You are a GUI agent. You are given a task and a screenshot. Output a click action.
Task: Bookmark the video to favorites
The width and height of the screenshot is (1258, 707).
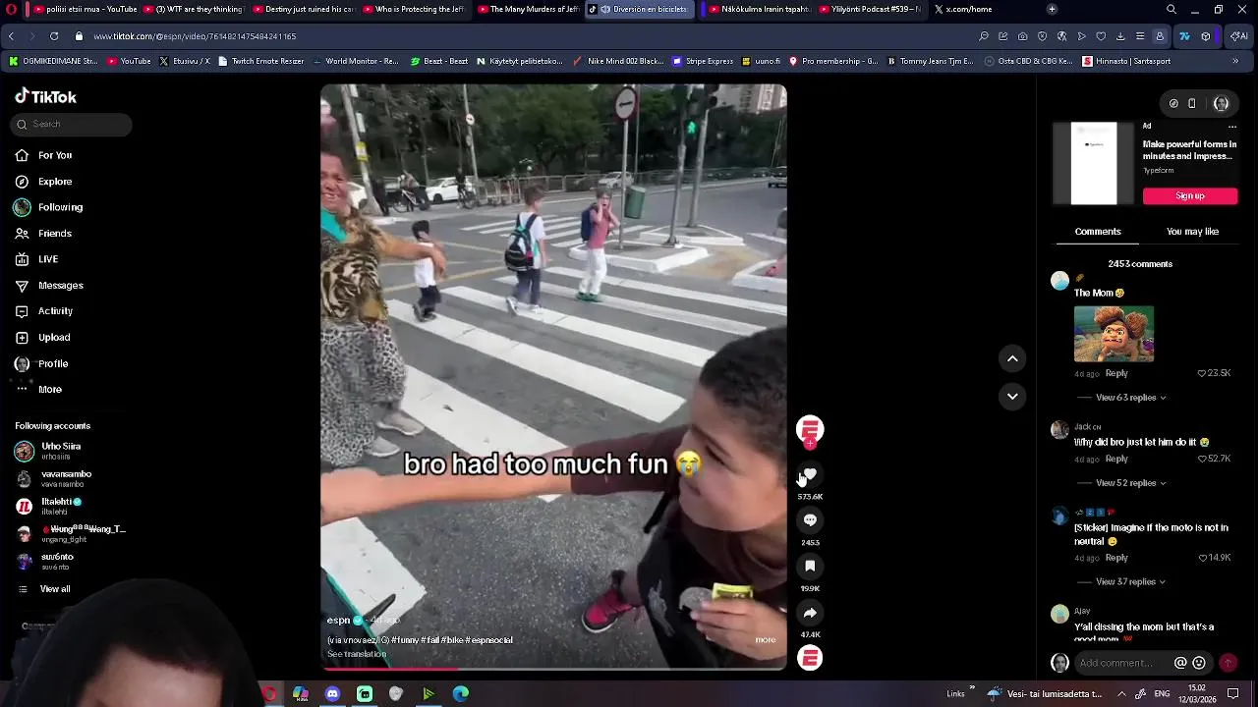[810, 567]
